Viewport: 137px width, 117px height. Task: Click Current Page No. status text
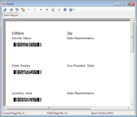[x=13, y=113]
